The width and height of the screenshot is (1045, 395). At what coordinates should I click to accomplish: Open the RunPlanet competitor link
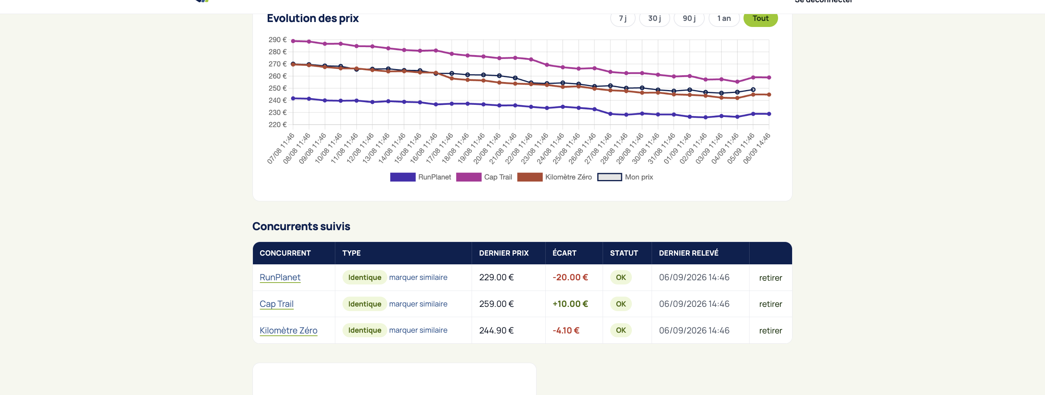[280, 277]
